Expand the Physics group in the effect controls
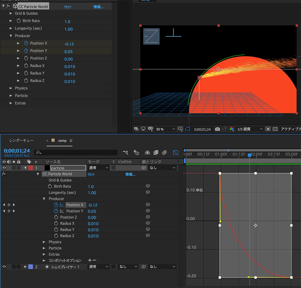 [x=11, y=88]
